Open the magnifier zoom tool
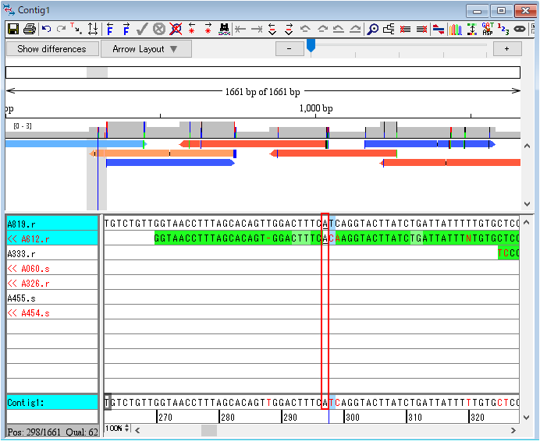 (x=372, y=30)
